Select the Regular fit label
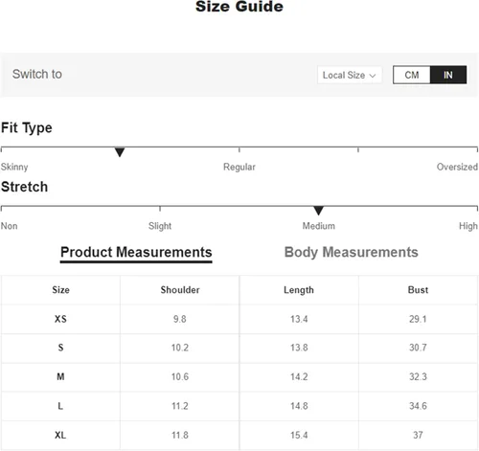Viewport: 479px width, 451px height. 239,167
